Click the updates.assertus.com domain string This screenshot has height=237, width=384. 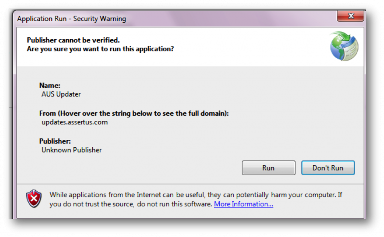tap(75, 122)
